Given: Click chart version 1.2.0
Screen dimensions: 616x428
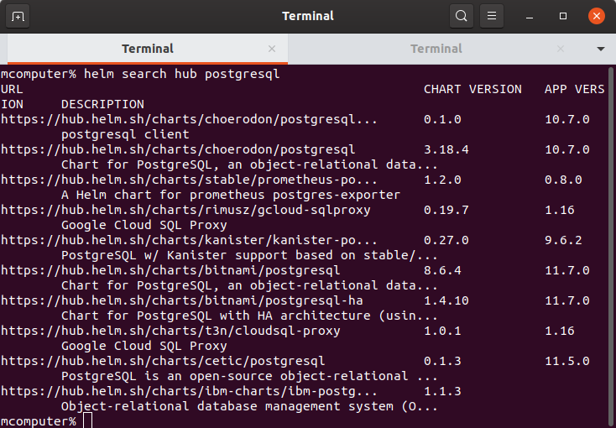Looking at the screenshot, I should click(442, 180).
